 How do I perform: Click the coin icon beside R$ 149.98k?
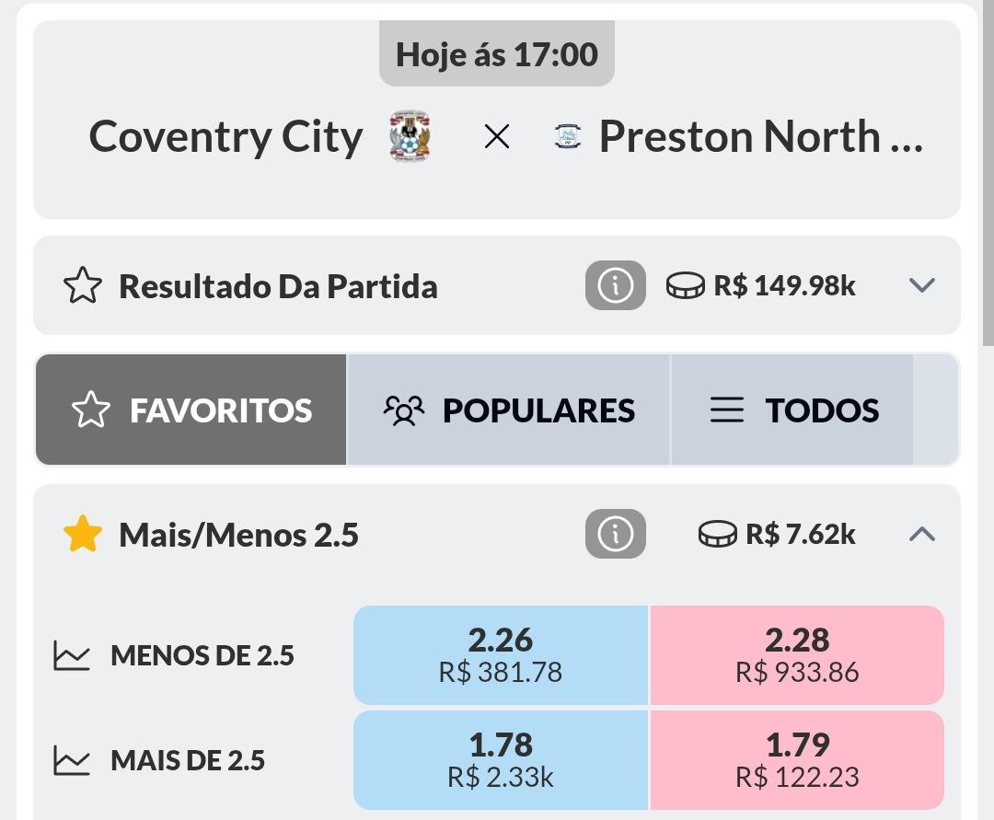(686, 287)
